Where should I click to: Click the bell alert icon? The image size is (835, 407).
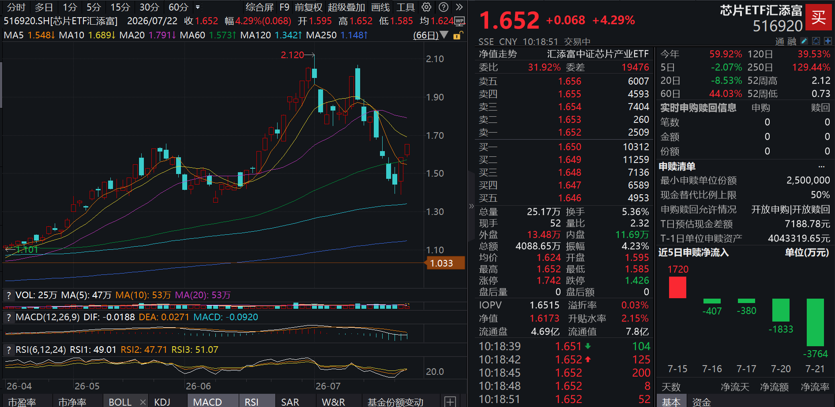(816, 41)
